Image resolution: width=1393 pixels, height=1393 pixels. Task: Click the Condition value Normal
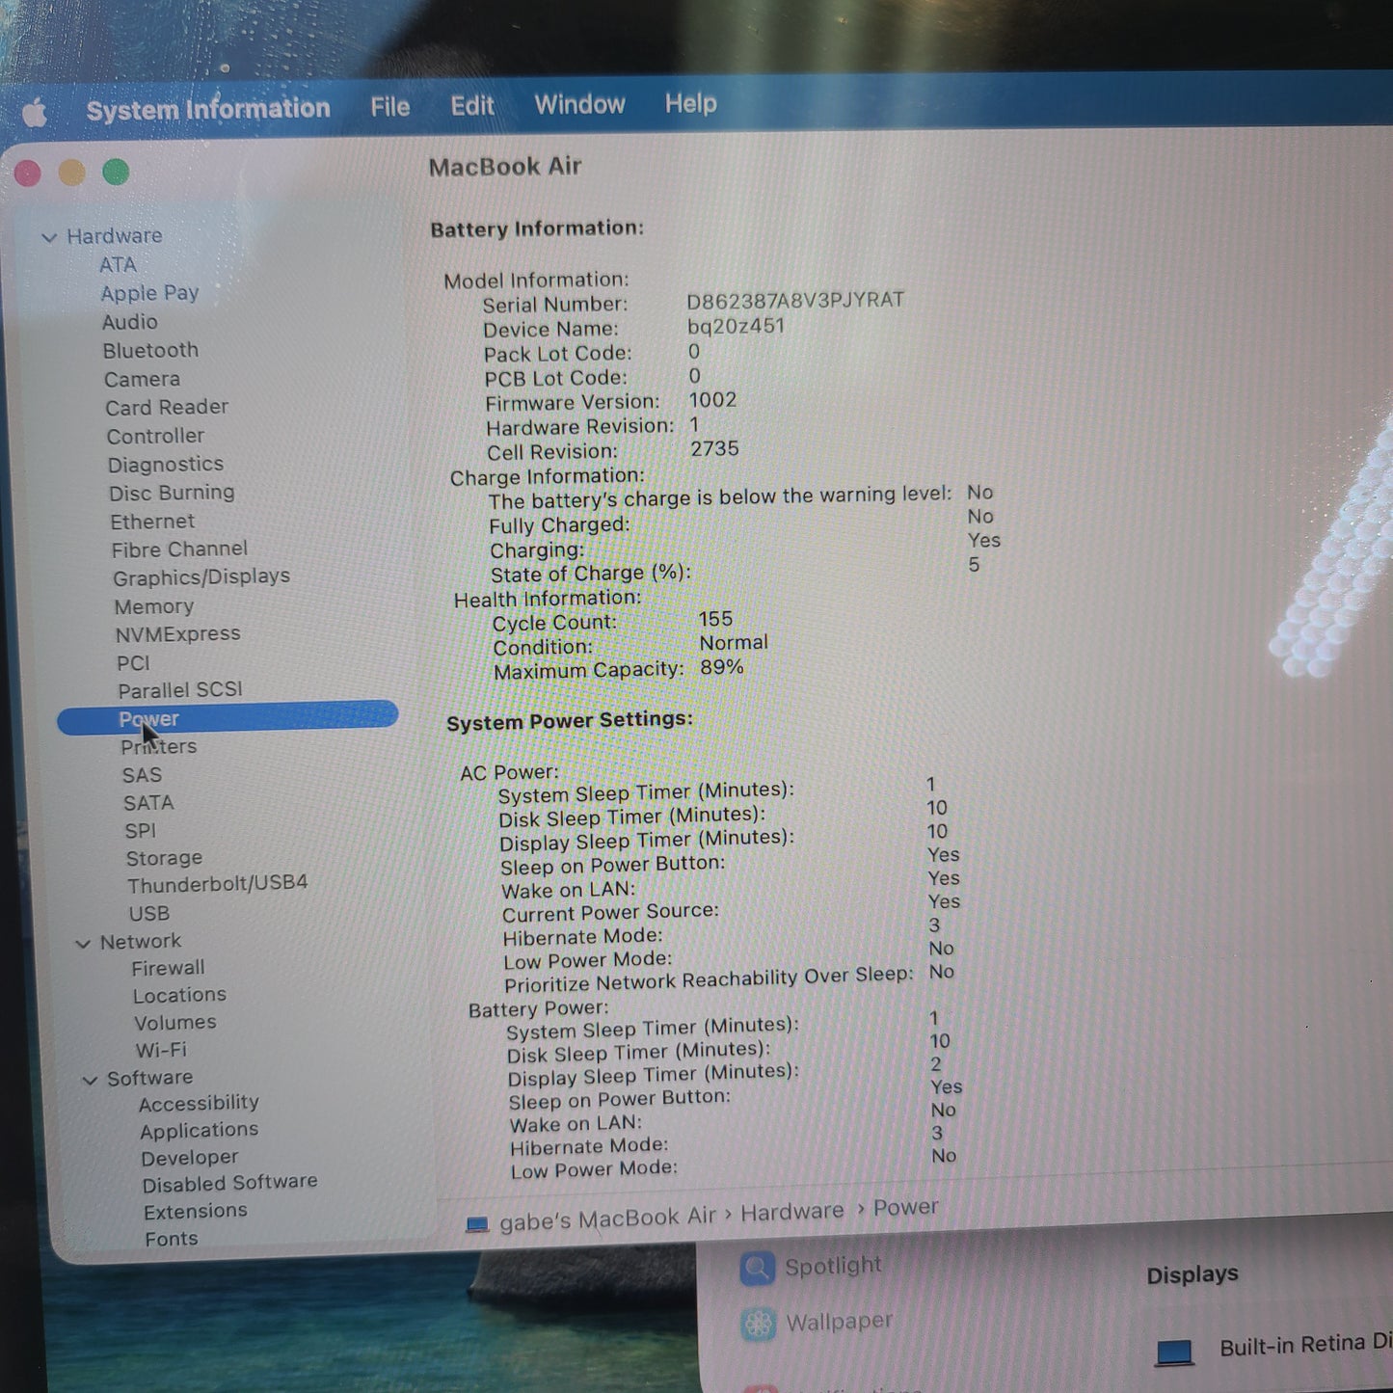(x=734, y=643)
